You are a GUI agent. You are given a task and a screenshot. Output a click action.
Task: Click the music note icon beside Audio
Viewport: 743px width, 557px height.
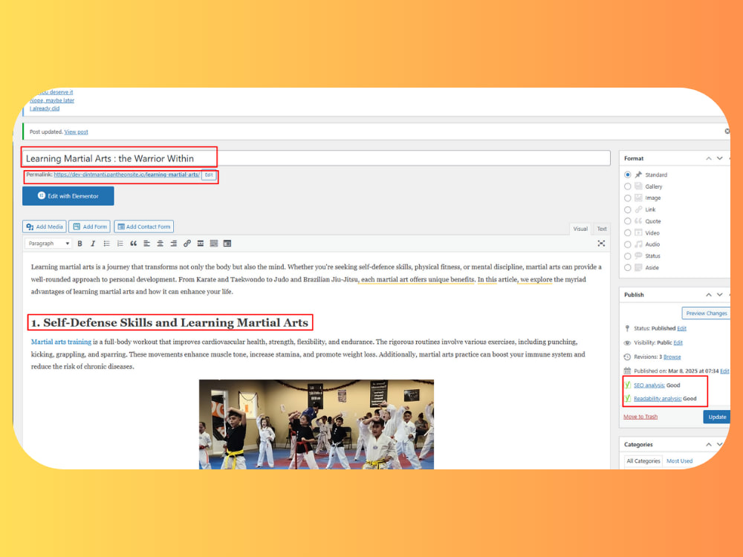[x=638, y=244]
